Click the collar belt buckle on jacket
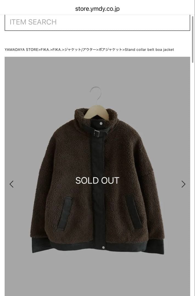The image size is (195, 296). click(x=96, y=133)
